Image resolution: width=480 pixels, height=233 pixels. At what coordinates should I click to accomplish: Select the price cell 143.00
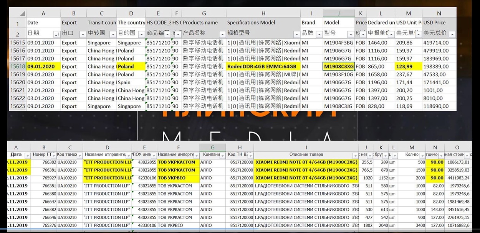[435, 210]
